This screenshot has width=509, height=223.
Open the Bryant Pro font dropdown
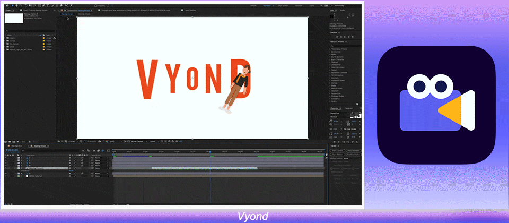339,113
